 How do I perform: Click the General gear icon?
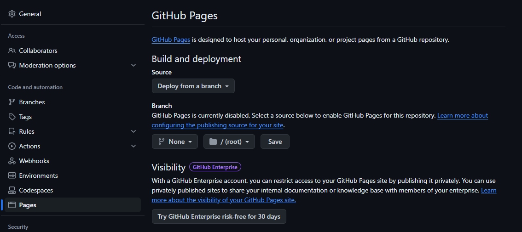(12, 14)
